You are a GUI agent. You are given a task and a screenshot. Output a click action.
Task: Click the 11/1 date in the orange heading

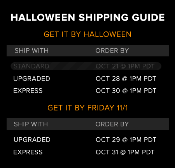122,108
